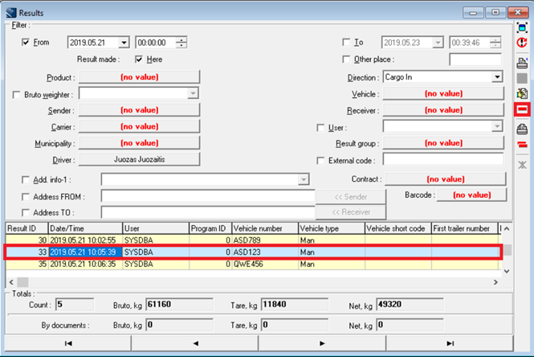
Task: Toggle the Here result-made checkbox
Action: (x=139, y=59)
